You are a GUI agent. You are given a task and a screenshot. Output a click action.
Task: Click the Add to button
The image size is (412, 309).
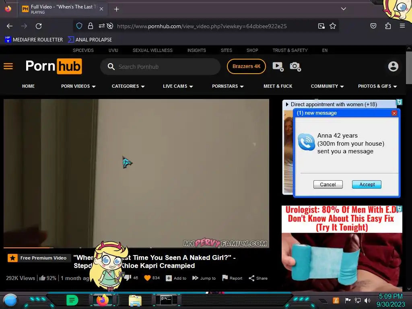click(176, 278)
